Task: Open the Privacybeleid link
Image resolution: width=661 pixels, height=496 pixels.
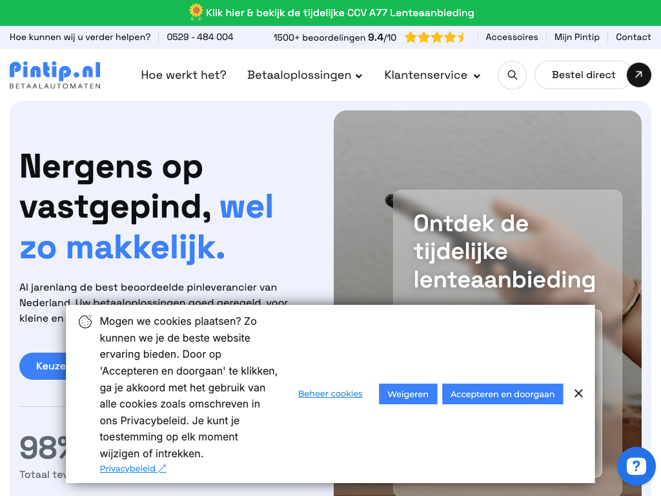Action: (133, 469)
